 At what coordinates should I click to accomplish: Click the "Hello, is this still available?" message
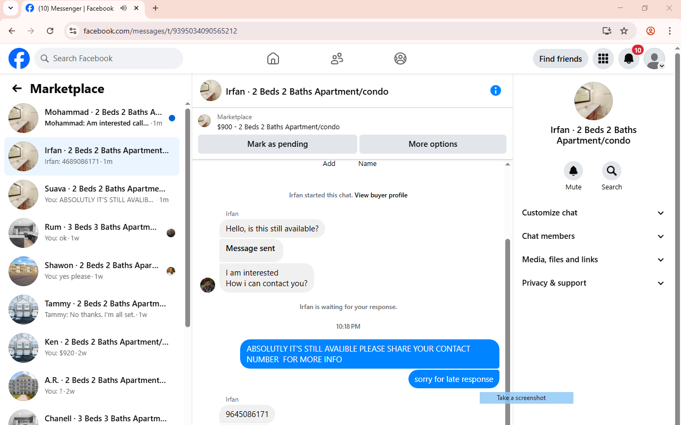[272, 229]
